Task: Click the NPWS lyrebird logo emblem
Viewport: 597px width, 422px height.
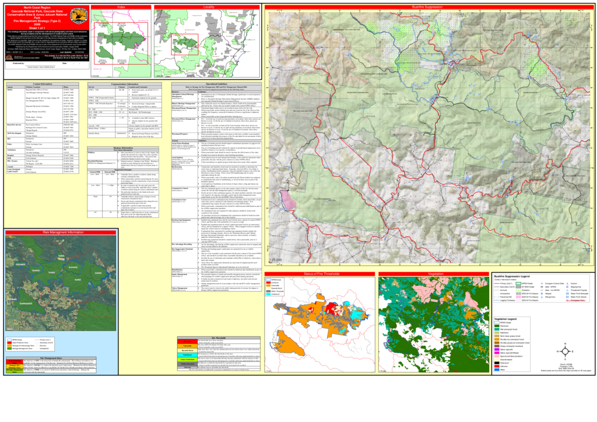Action: click(79, 16)
